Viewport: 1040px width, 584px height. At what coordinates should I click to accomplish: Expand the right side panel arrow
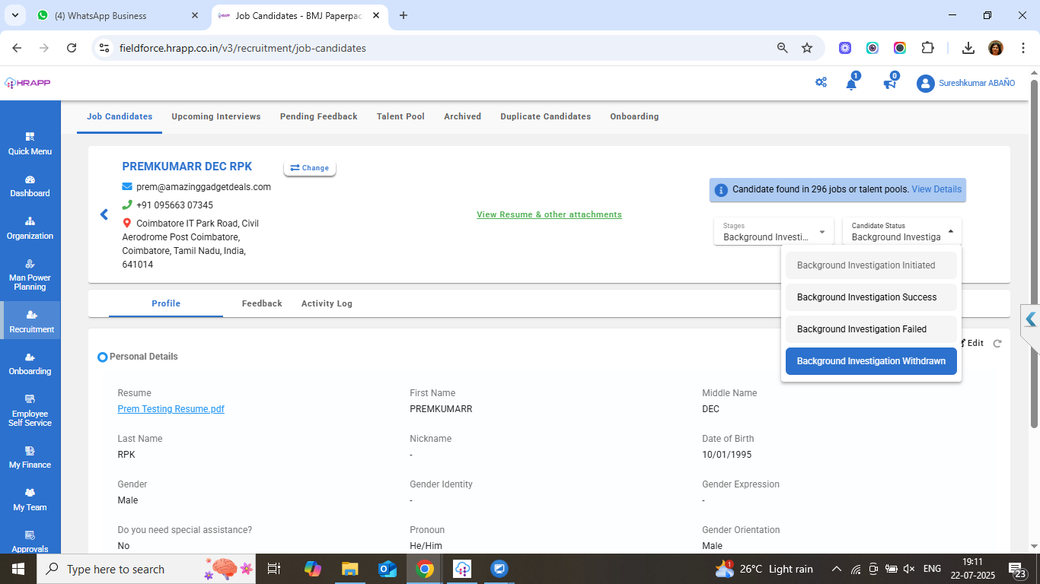pyautogui.click(x=1030, y=319)
